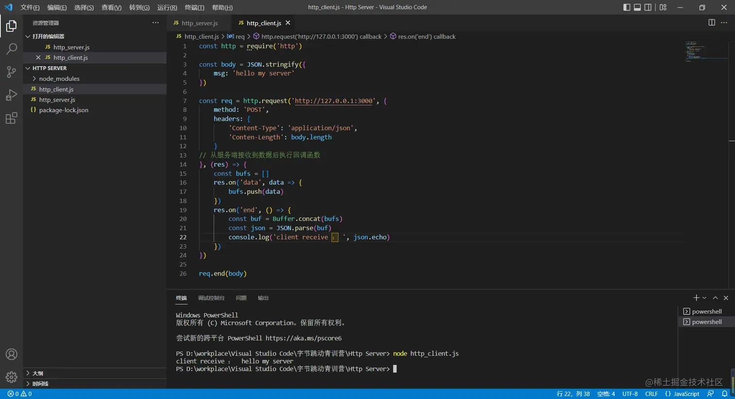Click the split editor right icon
The height and width of the screenshot is (399, 735).
[712, 22]
